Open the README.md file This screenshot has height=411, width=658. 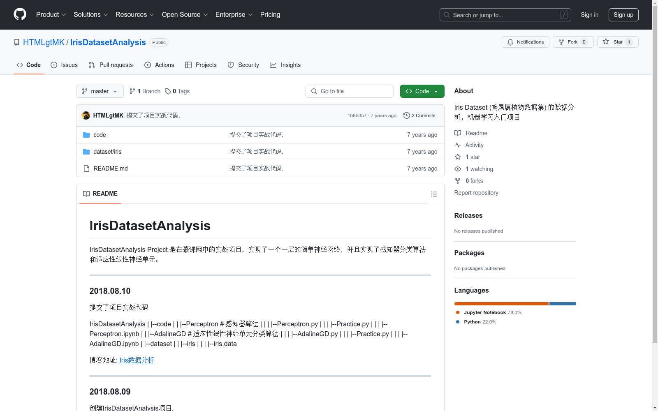pos(111,169)
